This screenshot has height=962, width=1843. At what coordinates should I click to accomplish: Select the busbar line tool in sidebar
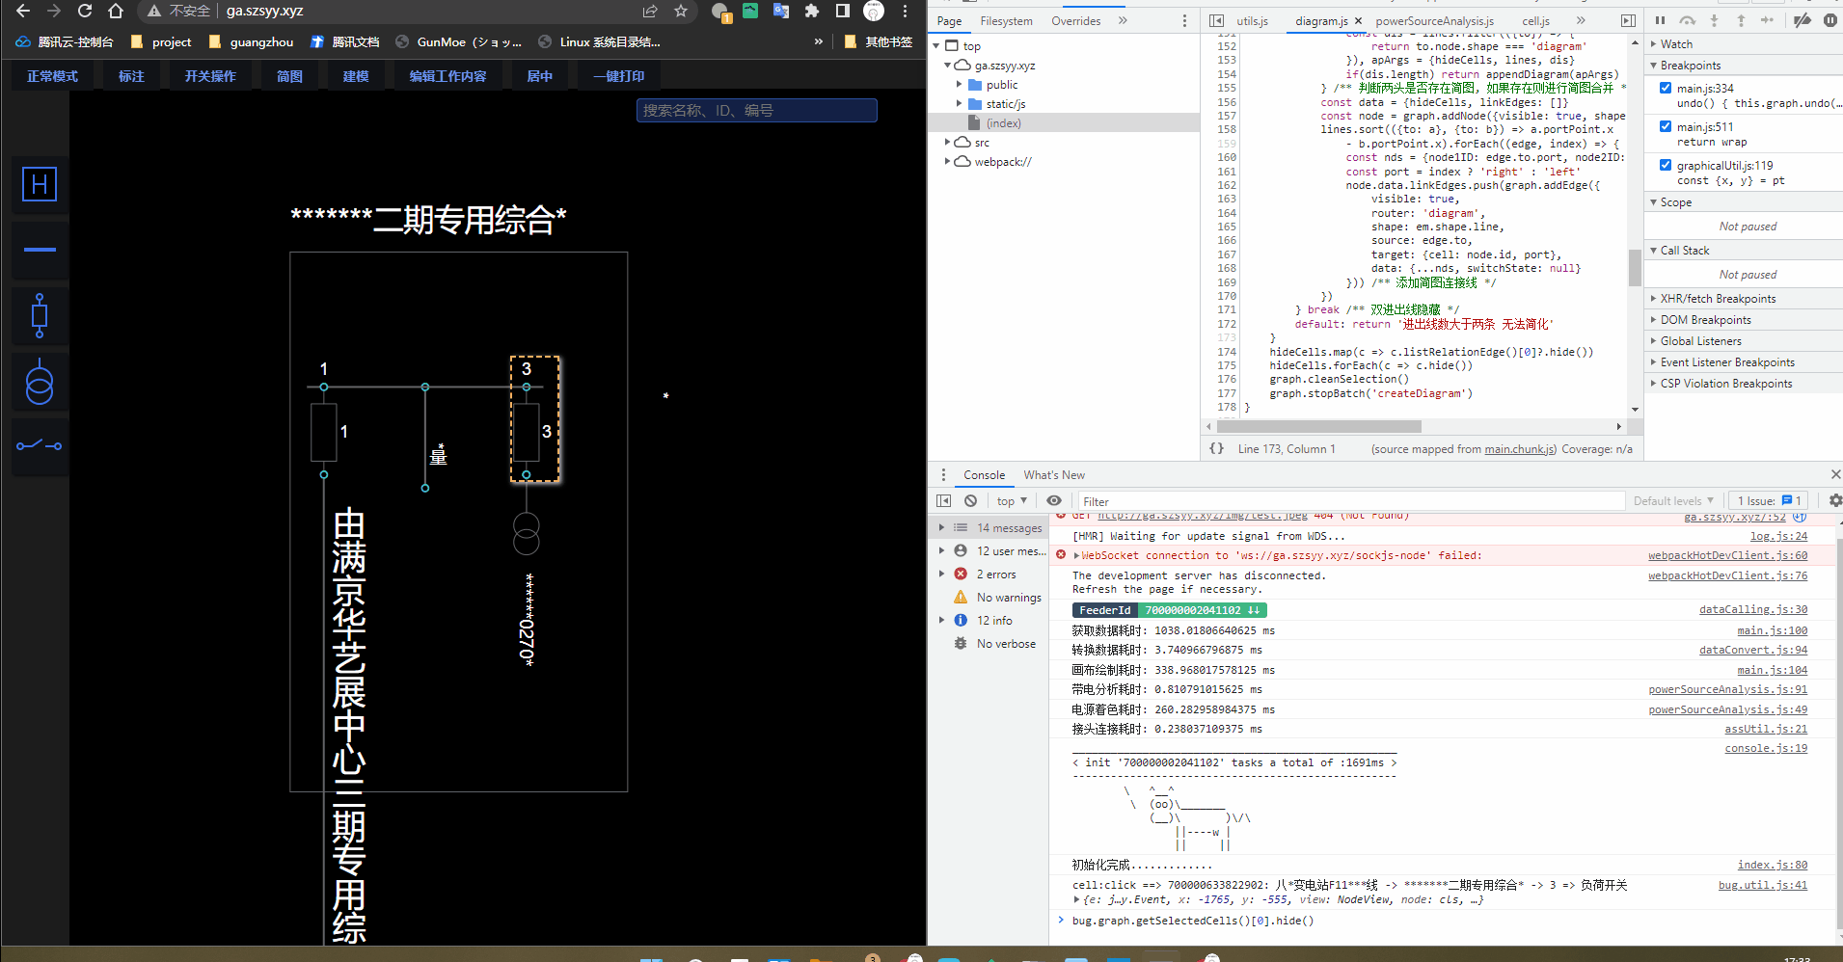39,249
